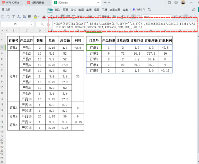Click the window layout icon in title bar
199x164 pixels.
(x=169, y=2)
